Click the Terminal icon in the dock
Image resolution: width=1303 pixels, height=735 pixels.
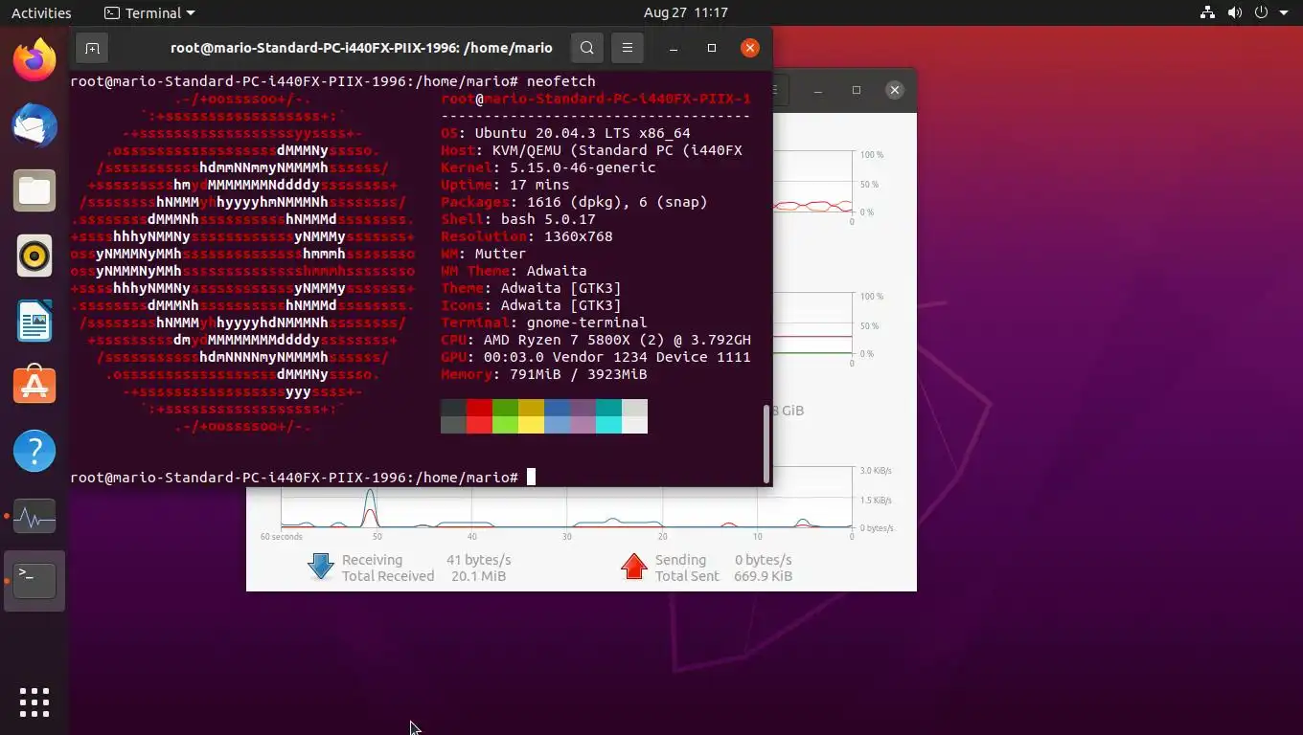[34, 581]
